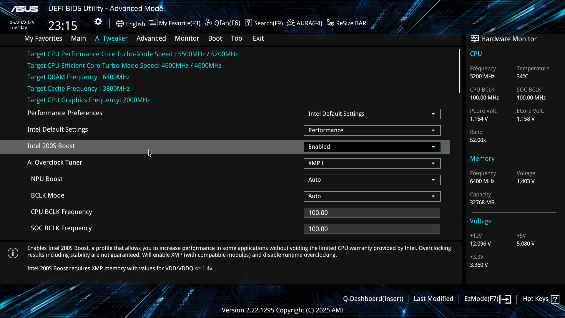Click the Hardware Monitor icon
This screenshot has width=565, height=318.
[x=474, y=39]
